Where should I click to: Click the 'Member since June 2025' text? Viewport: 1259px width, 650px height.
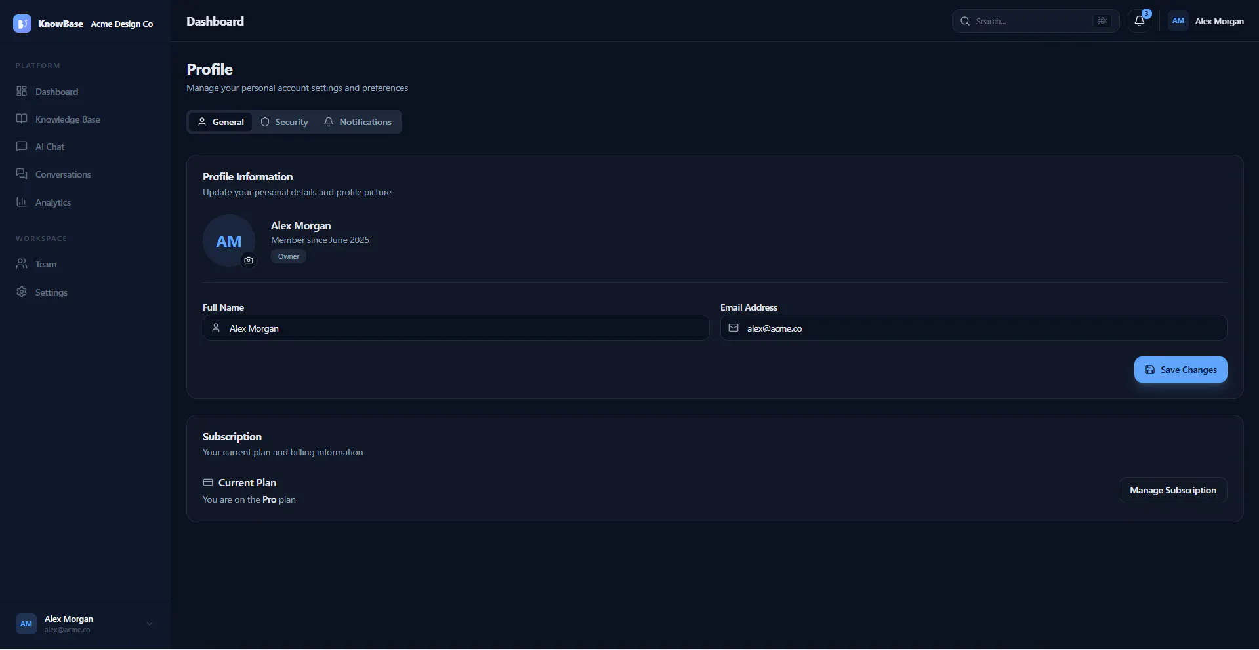[320, 240]
